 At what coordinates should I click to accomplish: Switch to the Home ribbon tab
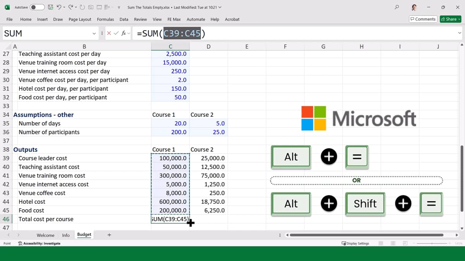(x=26, y=19)
